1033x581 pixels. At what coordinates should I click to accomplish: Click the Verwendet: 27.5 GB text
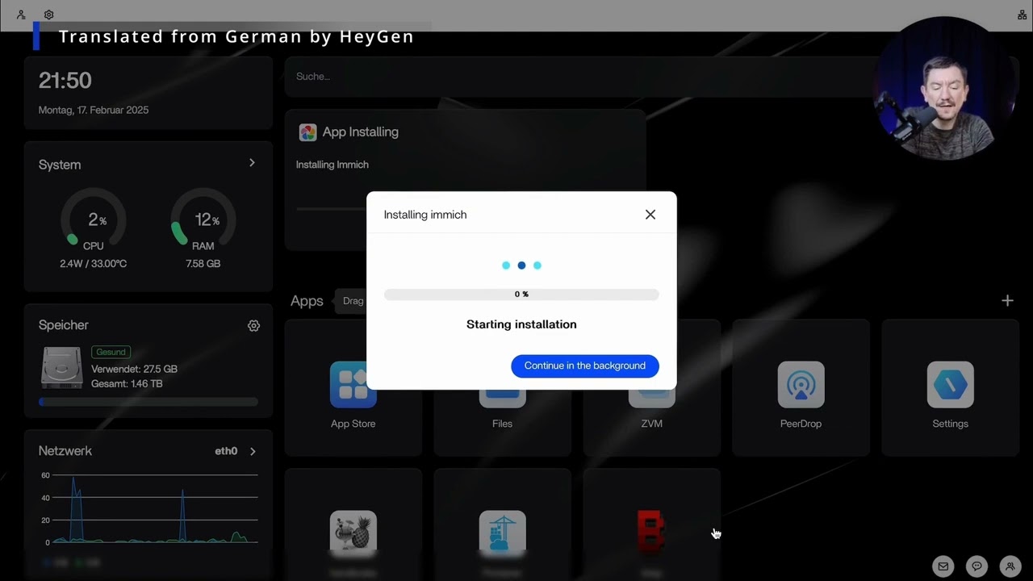click(x=134, y=369)
